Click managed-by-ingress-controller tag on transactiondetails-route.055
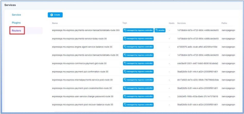This screenshot has height=114, width=244. point(138,30)
